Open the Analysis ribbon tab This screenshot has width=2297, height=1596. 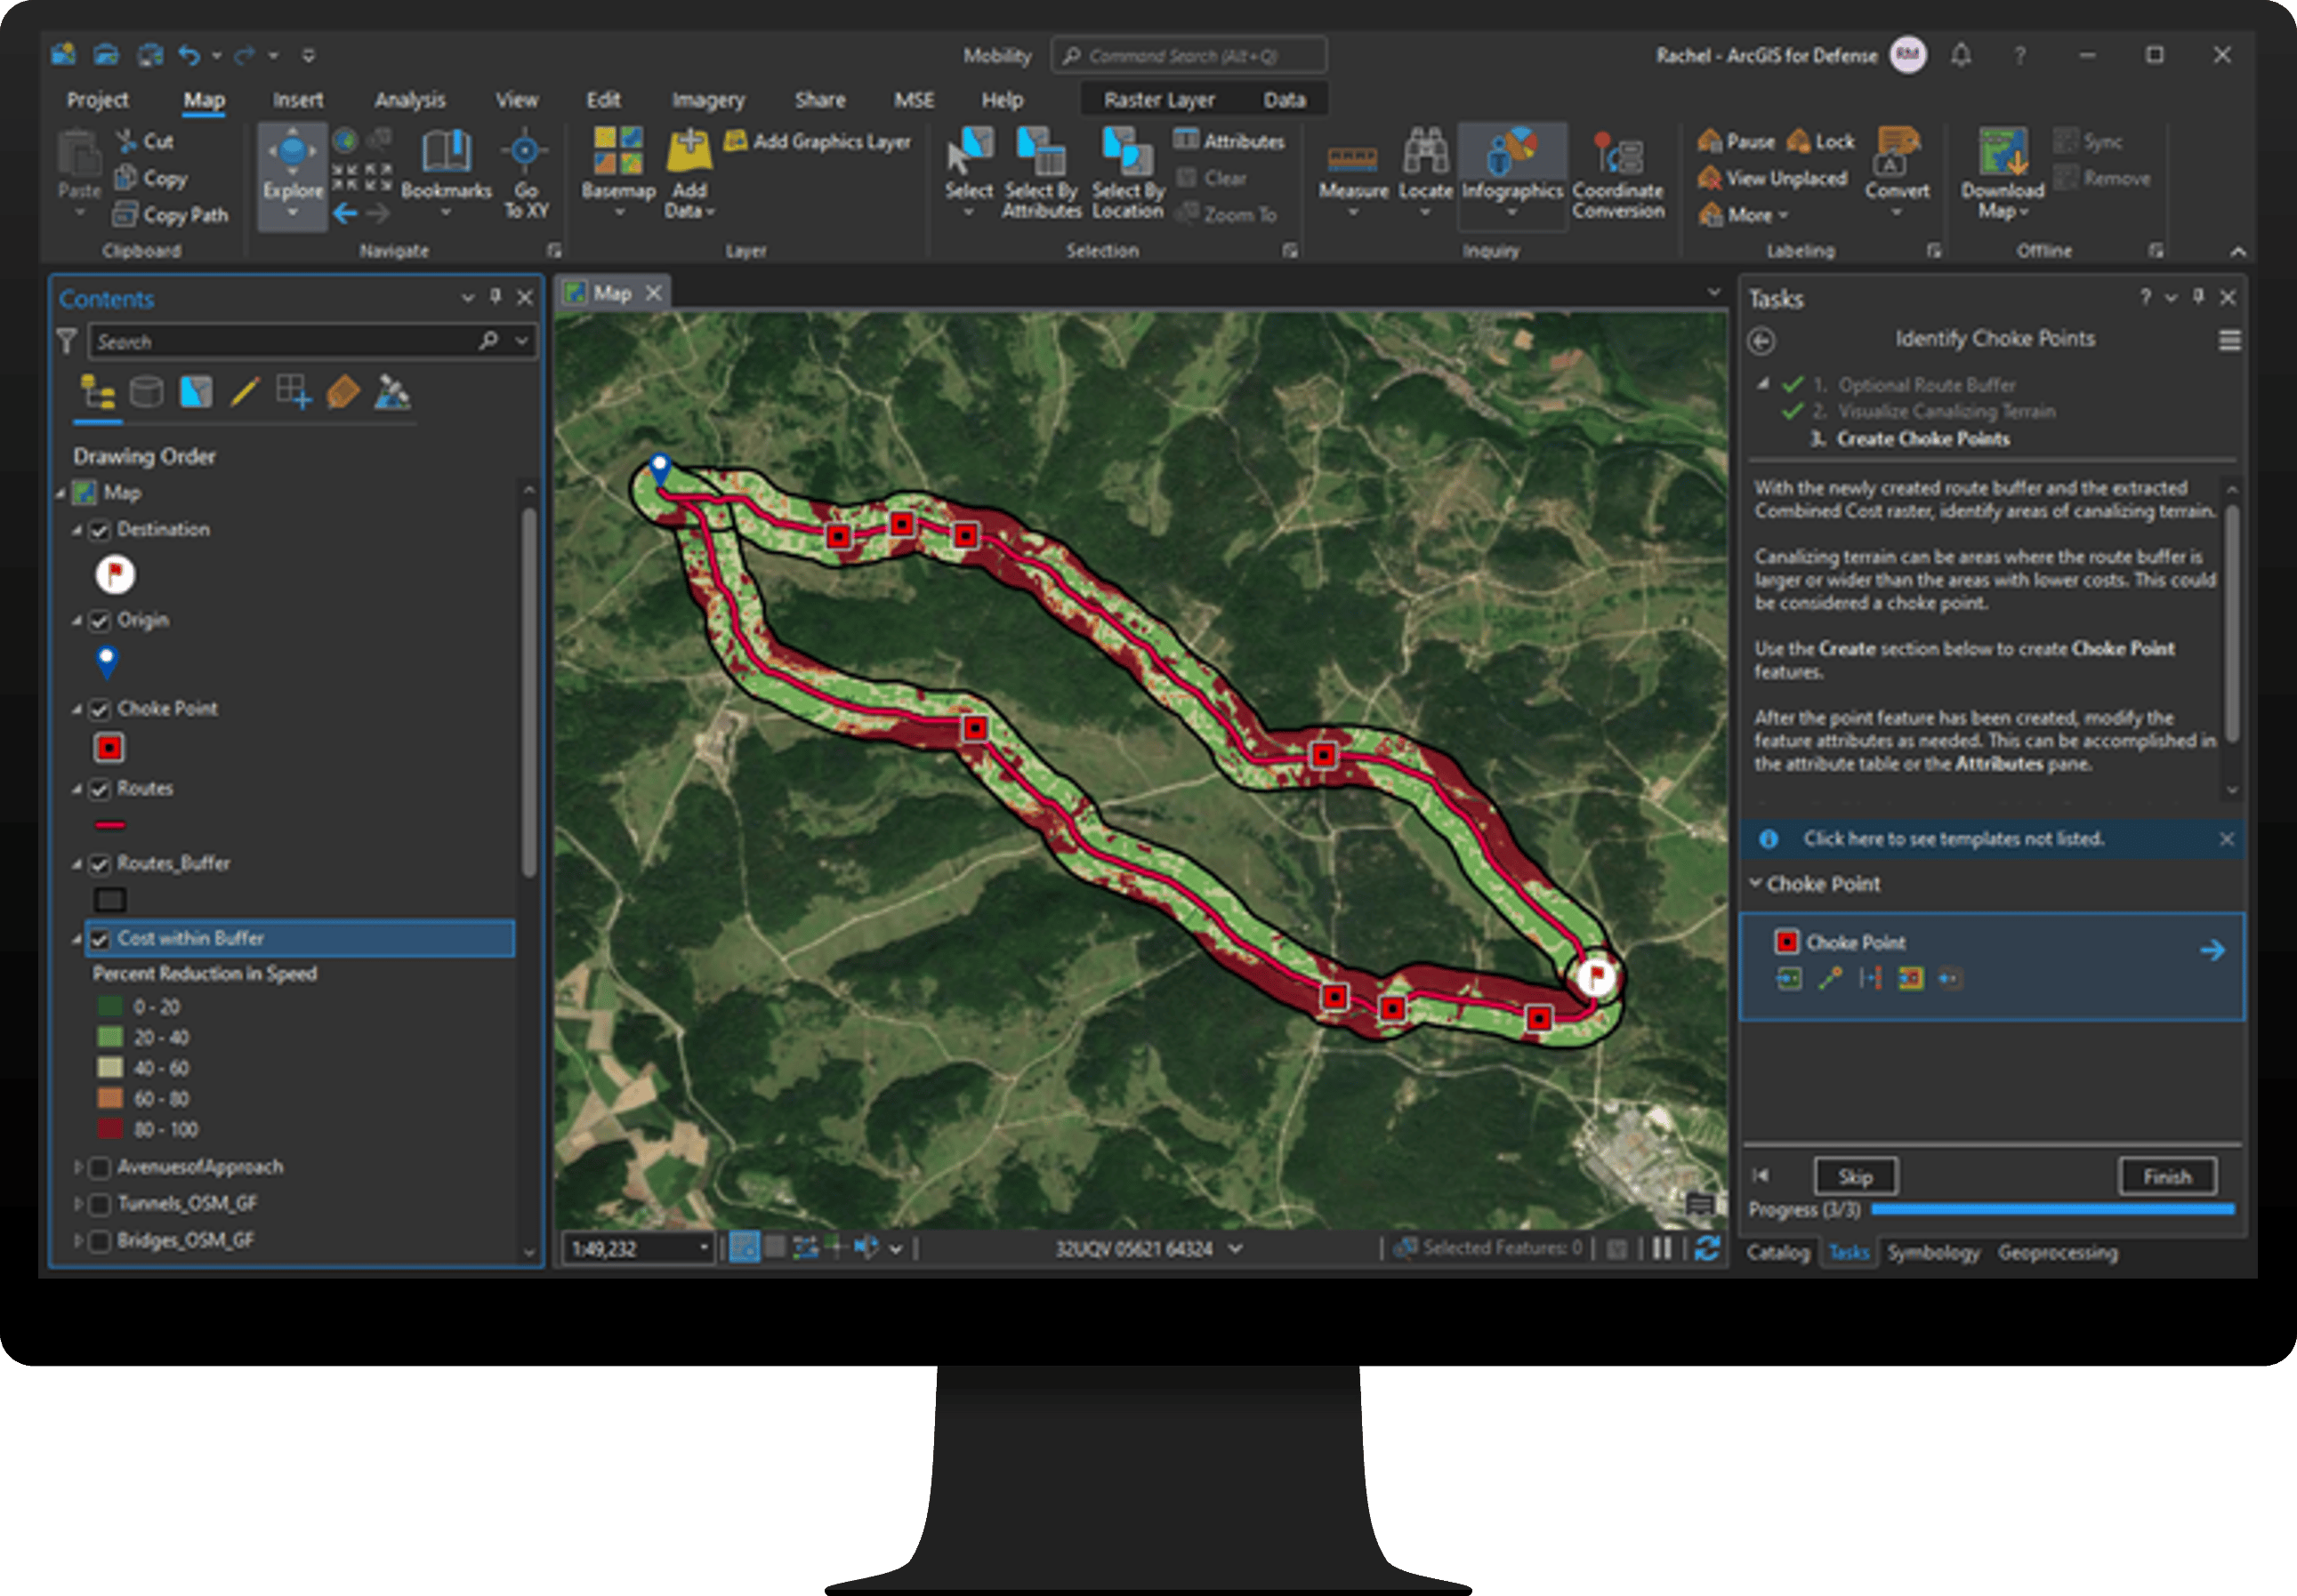point(410,100)
